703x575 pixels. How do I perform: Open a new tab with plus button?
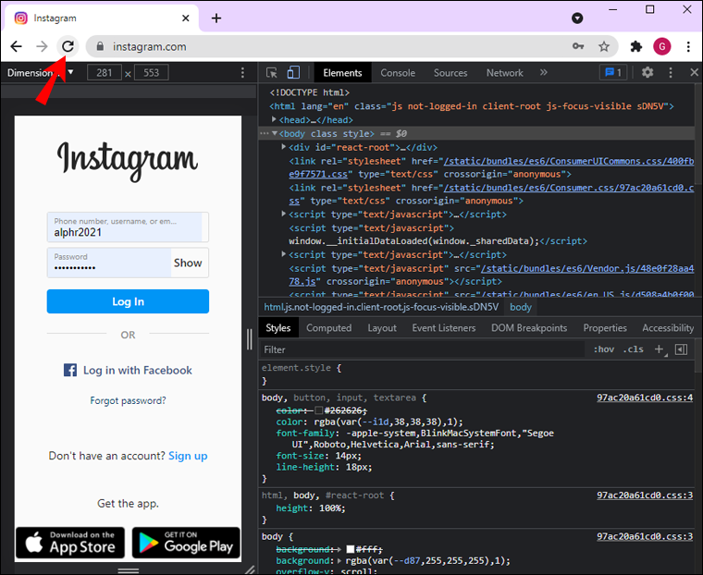pyautogui.click(x=216, y=18)
